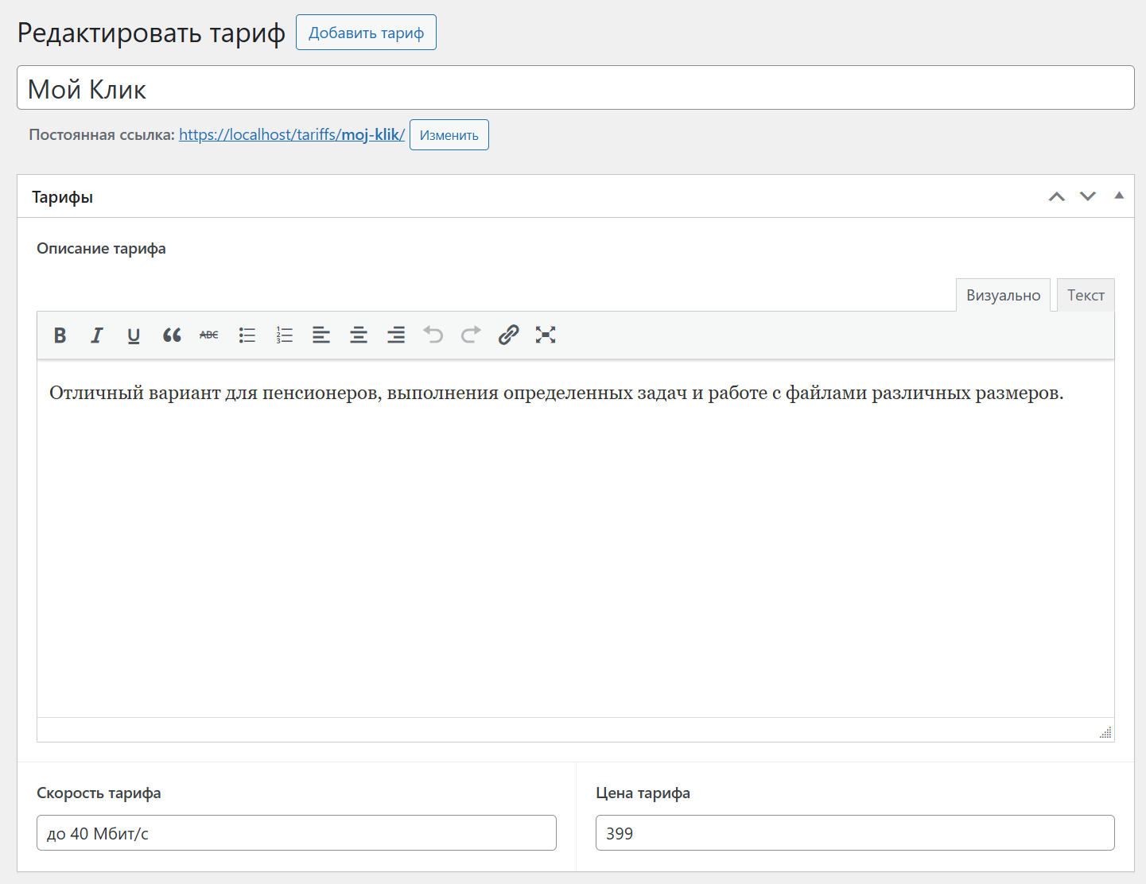The width and height of the screenshot is (1146, 884).
Task: Align description text to the right
Action: coord(396,335)
